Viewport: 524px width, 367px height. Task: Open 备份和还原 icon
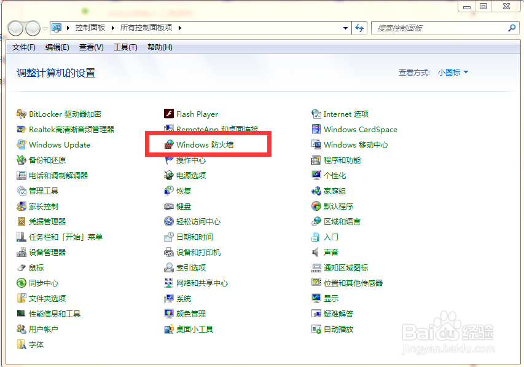[x=22, y=160]
